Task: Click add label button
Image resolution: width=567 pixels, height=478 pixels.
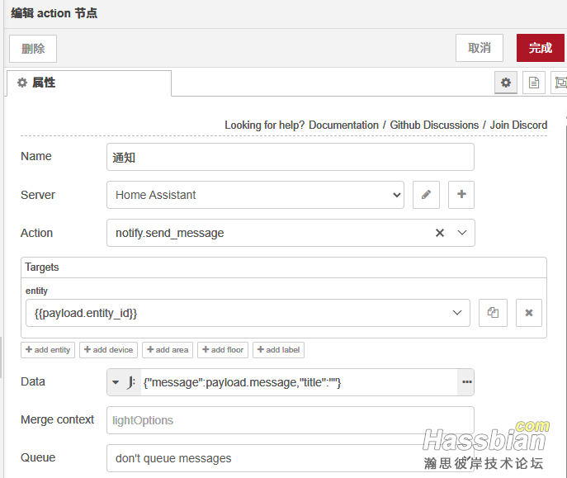Action: tap(278, 350)
